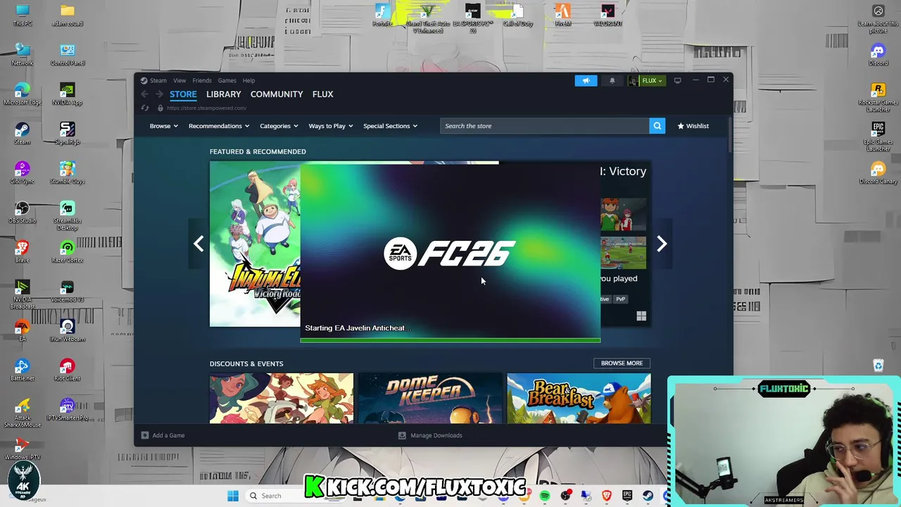Viewport: 901px width, 507px height.
Task: Select Stumble Guys desktop shortcut
Action: (67, 173)
